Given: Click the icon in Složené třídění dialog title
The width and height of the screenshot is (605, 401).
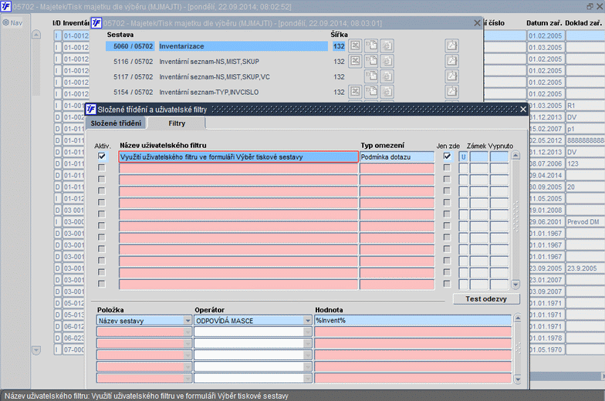Looking at the screenshot, I should tap(91, 110).
